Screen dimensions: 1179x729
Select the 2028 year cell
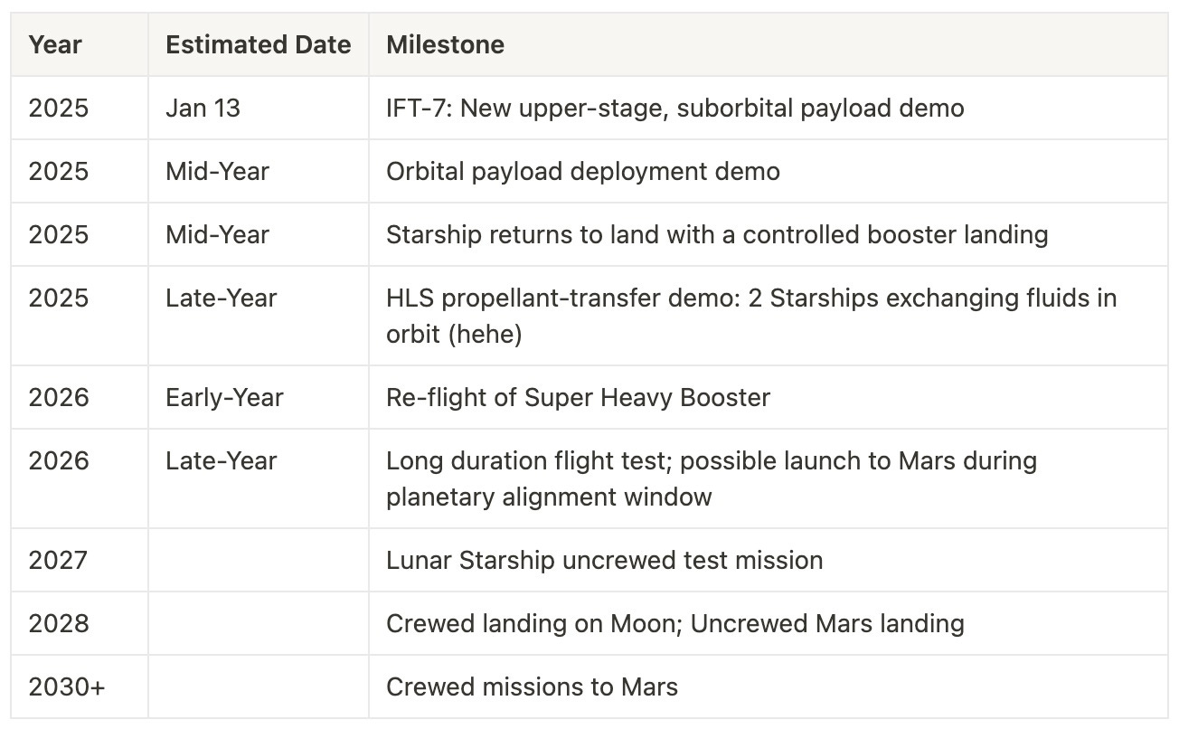point(80,624)
